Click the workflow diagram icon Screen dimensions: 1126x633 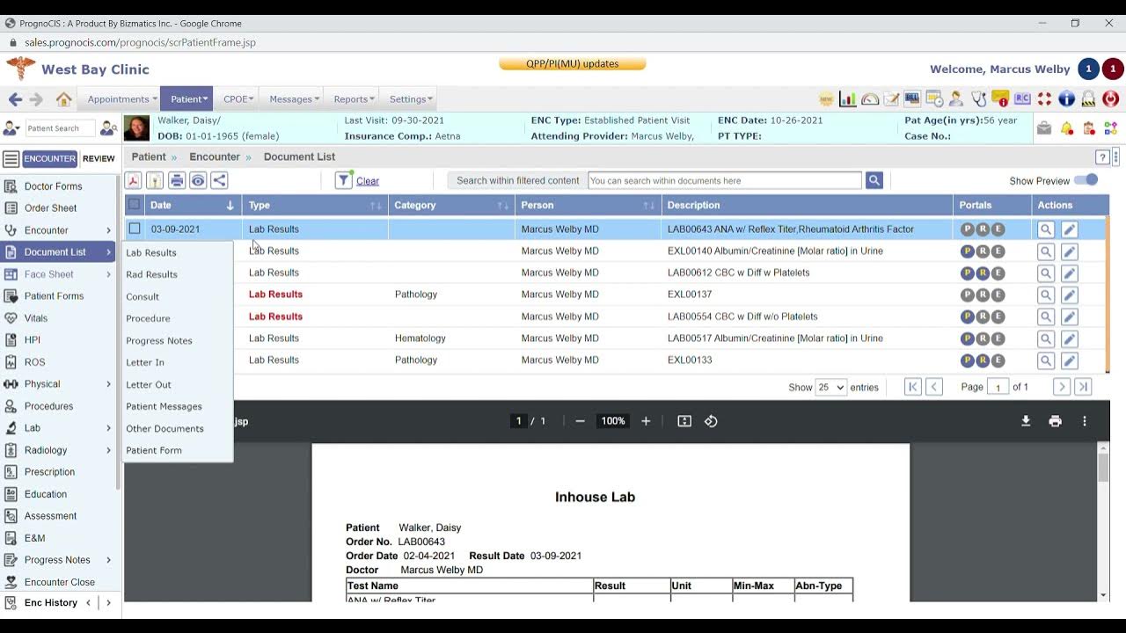point(1110,128)
